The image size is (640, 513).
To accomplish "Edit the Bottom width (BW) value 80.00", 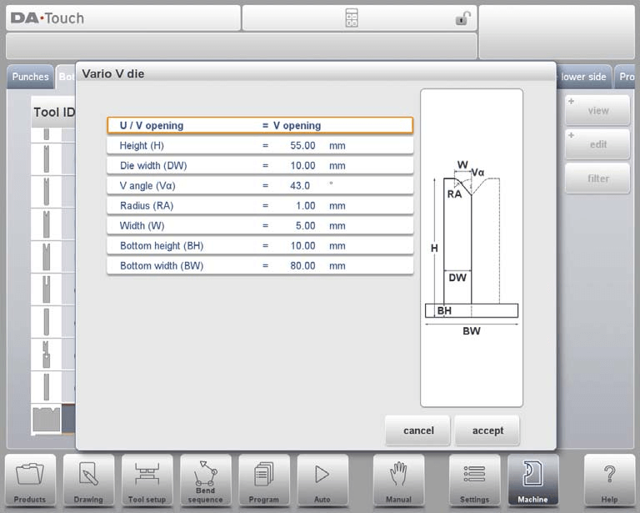I will click(x=260, y=265).
